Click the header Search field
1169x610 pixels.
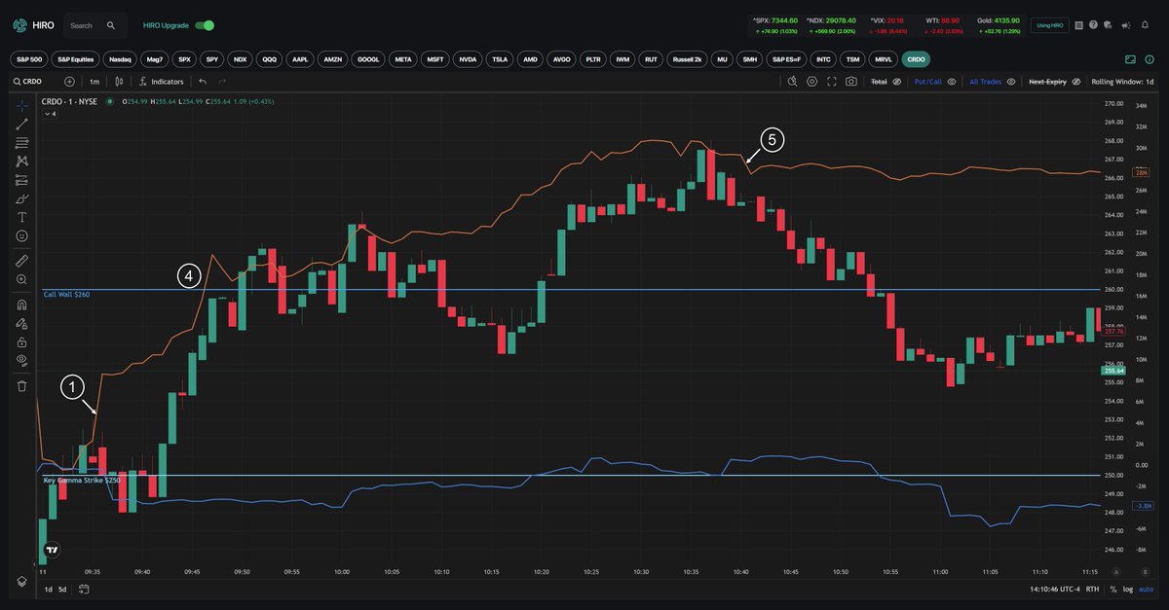pyautogui.click(x=94, y=25)
